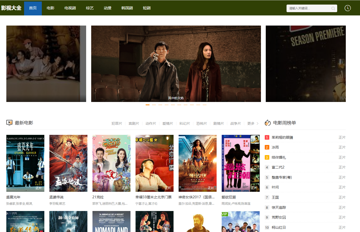Open the 盛夏光年 movie poster
The height and width of the screenshot is (232, 360).
pos(25,163)
